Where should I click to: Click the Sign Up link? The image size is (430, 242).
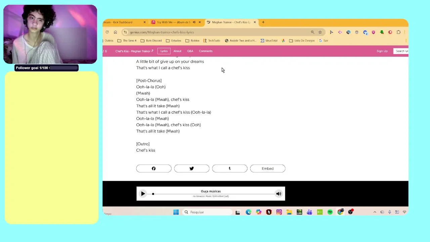(382, 51)
